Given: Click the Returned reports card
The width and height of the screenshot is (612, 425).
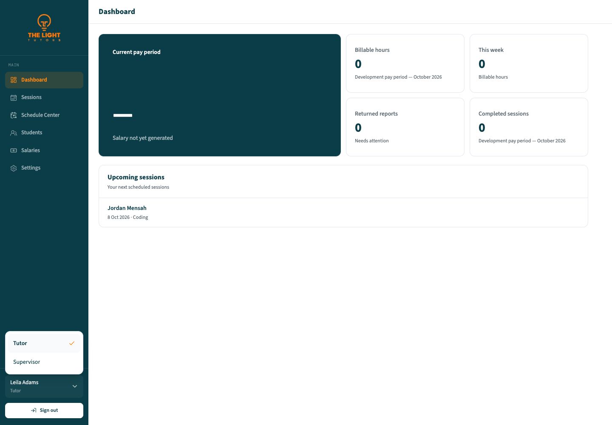Looking at the screenshot, I should tap(405, 127).
